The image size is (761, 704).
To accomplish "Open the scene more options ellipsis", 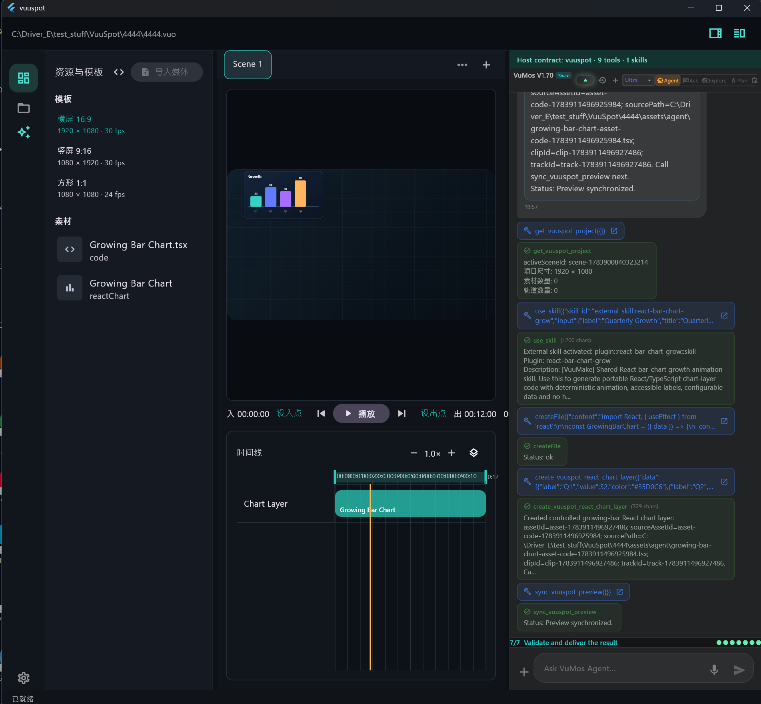I will 462,65.
